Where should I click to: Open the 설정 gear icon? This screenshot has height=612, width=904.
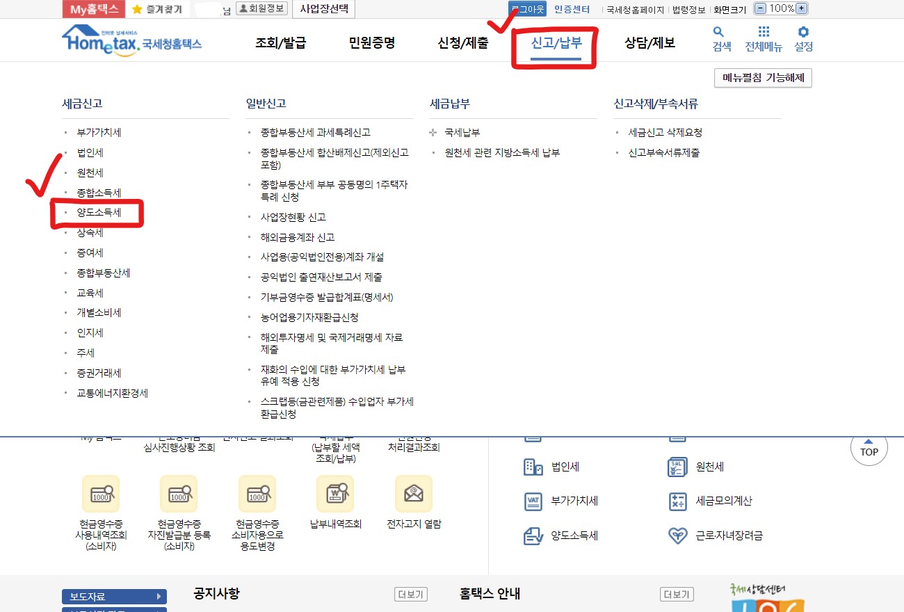804,32
